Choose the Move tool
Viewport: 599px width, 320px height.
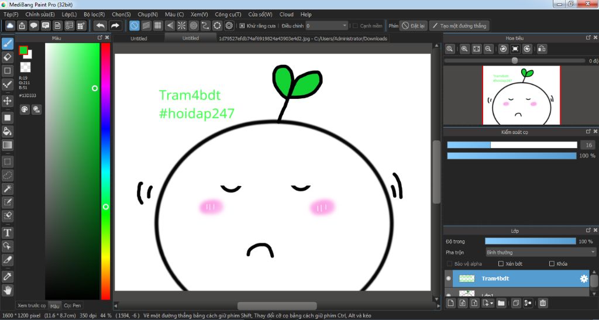(x=8, y=101)
